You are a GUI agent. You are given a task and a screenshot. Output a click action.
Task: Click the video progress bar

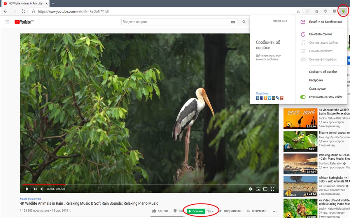(x=146, y=184)
